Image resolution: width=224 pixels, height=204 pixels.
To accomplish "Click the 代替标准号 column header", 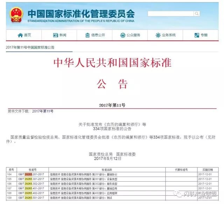I will pos(181,170).
